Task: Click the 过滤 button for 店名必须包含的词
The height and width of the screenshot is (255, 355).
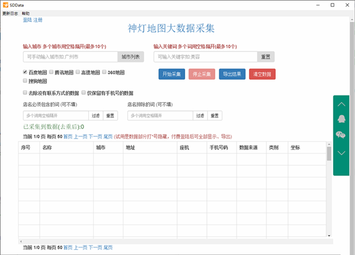Action: click(96, 116)
